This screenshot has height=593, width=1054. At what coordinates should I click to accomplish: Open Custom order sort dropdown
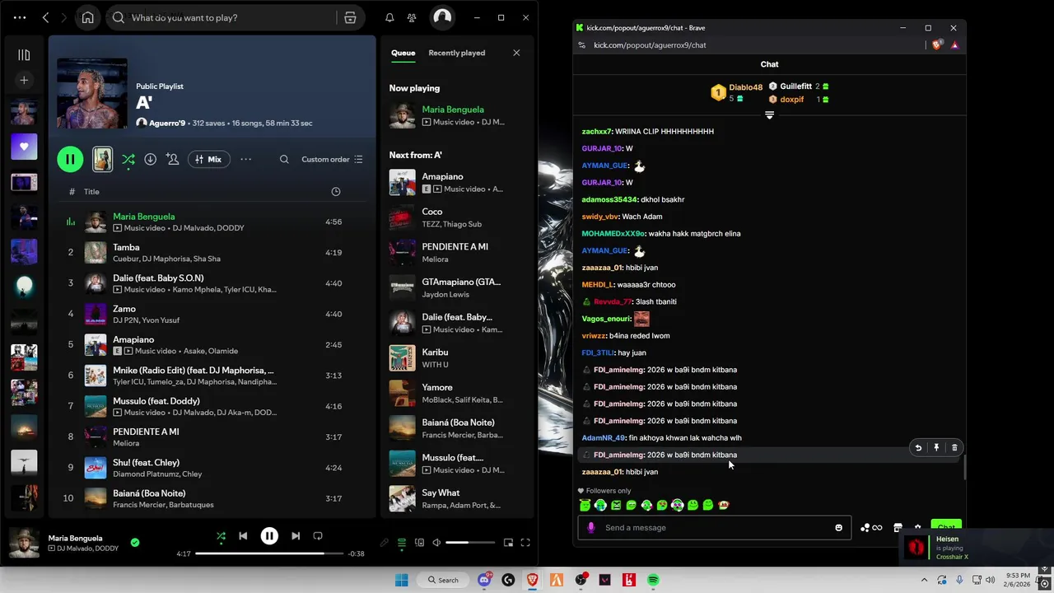coord(332,159)
